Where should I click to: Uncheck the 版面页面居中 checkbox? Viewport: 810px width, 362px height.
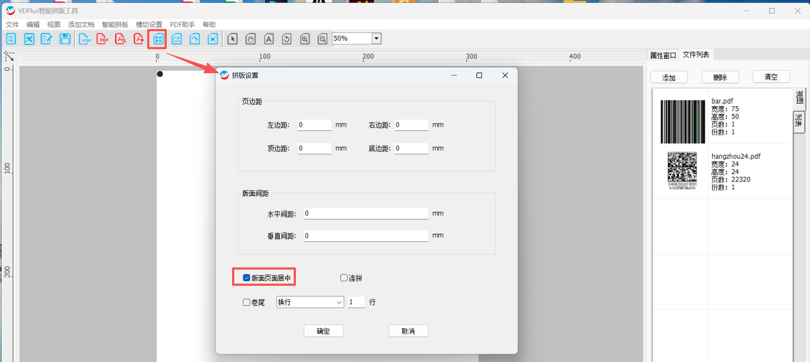click(247, 278)
